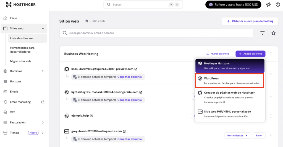The image size is (283, 147).
Task: Click the Sitios web breadcrumb text
Action: [x=98, y=21]
